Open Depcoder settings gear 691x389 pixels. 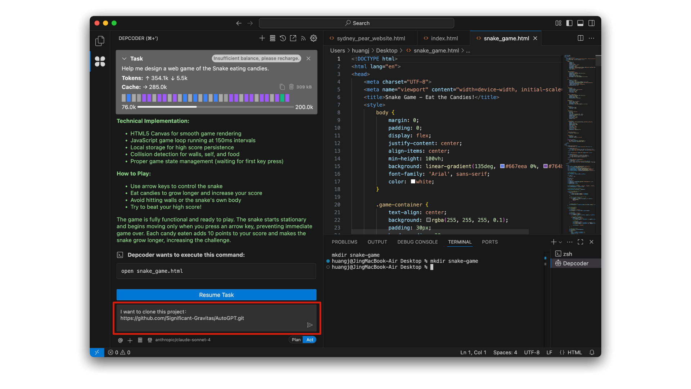[x=313, y=38]
